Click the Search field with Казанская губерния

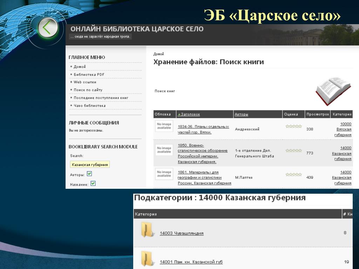(90, 165)
